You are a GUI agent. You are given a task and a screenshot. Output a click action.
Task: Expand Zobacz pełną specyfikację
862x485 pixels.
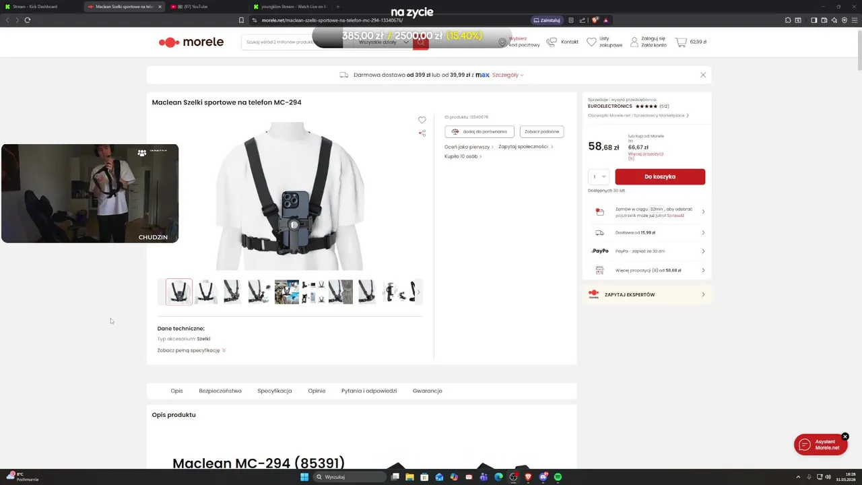[x=191, y=350]
